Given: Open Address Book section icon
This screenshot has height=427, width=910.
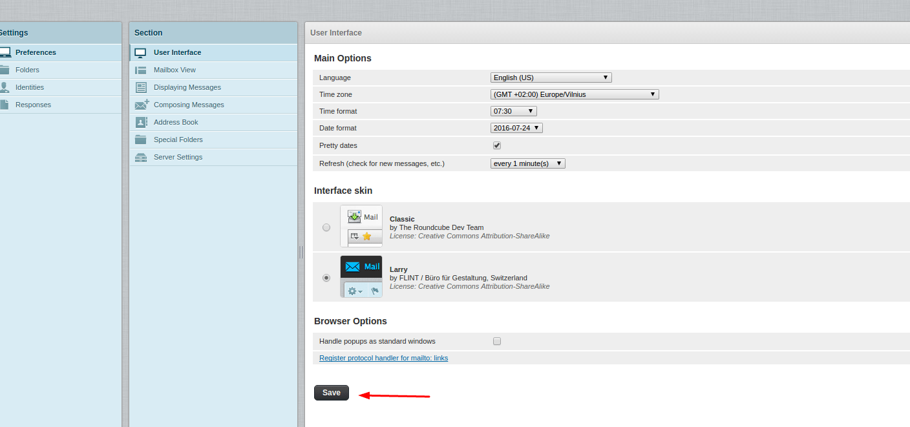Looking at the screenshot, I should pyautogui.click(x=140, y=121).
